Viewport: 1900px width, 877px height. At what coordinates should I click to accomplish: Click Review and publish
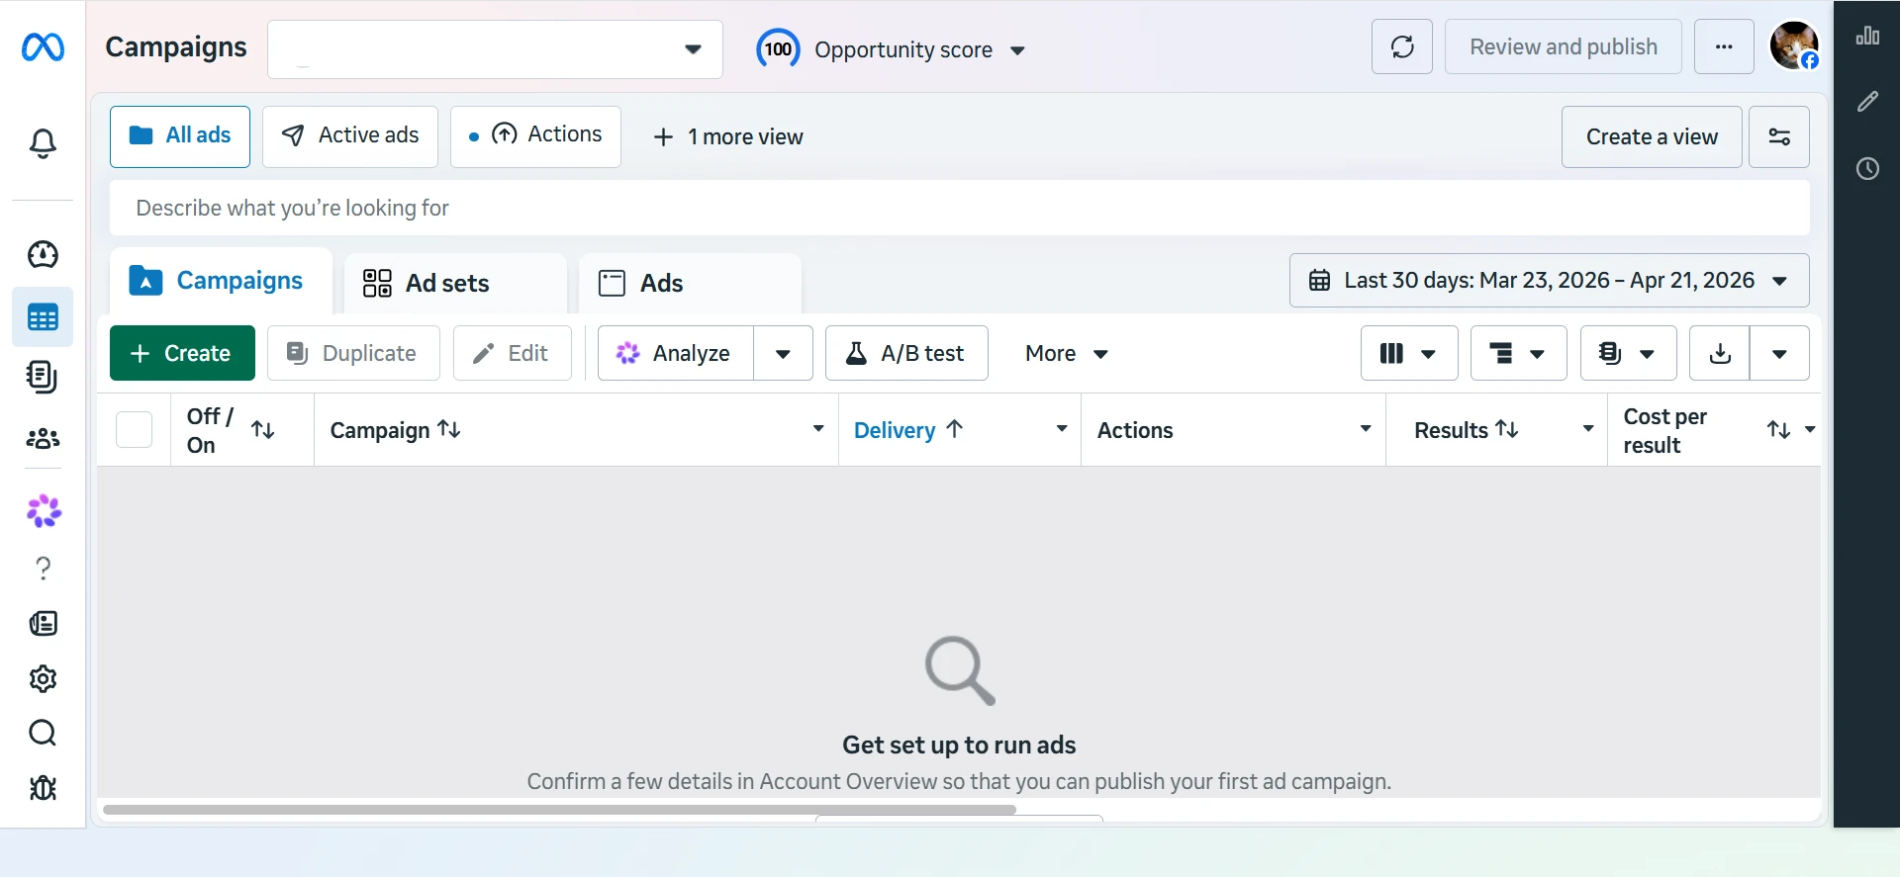pyautogui.click(x=1564, y=46)
